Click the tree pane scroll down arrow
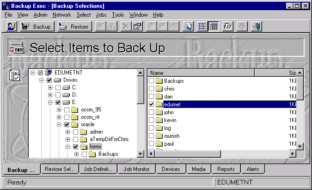This screenshot has width=312, height=190. (141, 154)
